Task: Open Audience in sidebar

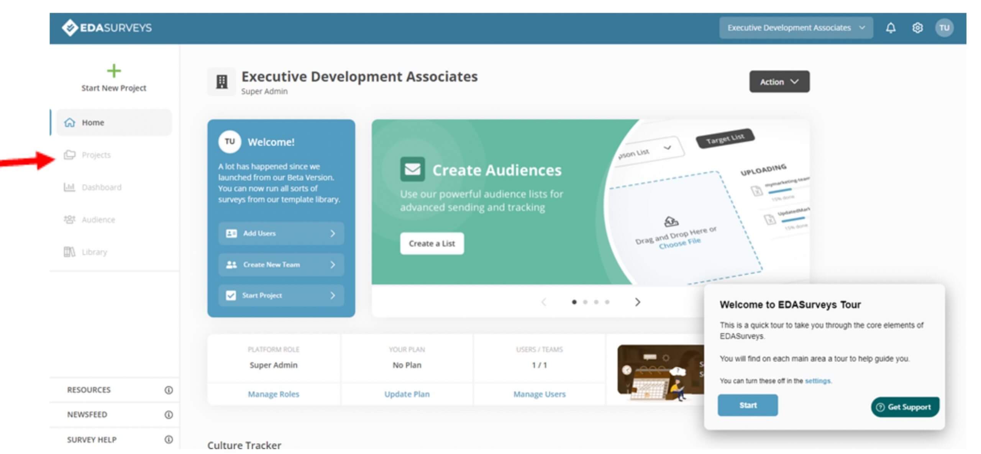Action: click(x=114, y=220)
